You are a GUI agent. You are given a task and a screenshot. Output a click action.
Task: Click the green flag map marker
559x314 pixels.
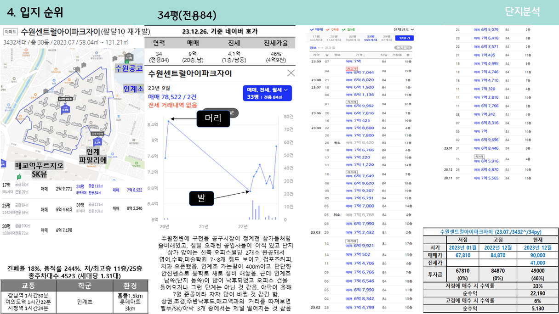click(x=19, y=177)
